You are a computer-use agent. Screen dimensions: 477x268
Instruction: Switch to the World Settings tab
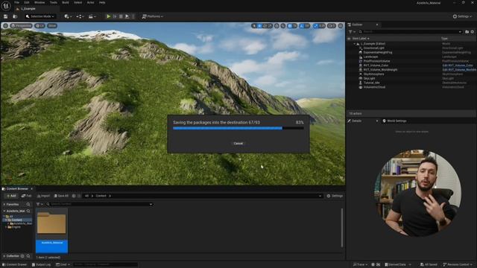(394, 121)
